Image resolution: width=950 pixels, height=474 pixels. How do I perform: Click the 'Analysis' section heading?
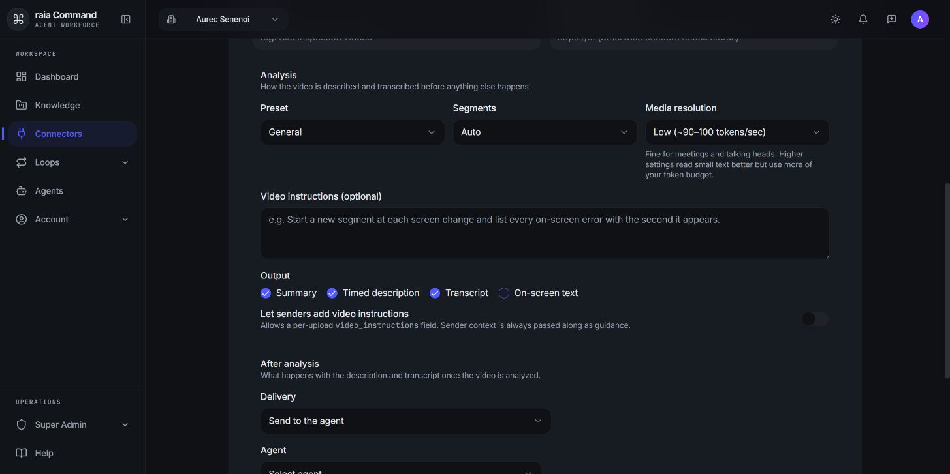(279, 75)
